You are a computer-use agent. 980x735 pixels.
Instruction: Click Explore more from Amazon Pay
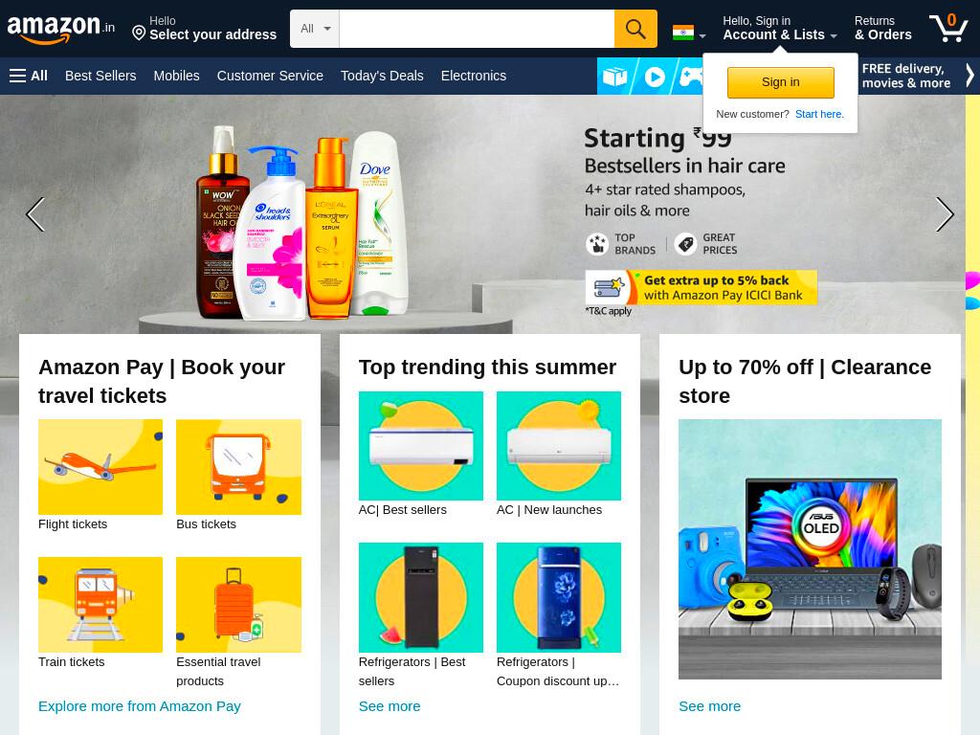140,706
